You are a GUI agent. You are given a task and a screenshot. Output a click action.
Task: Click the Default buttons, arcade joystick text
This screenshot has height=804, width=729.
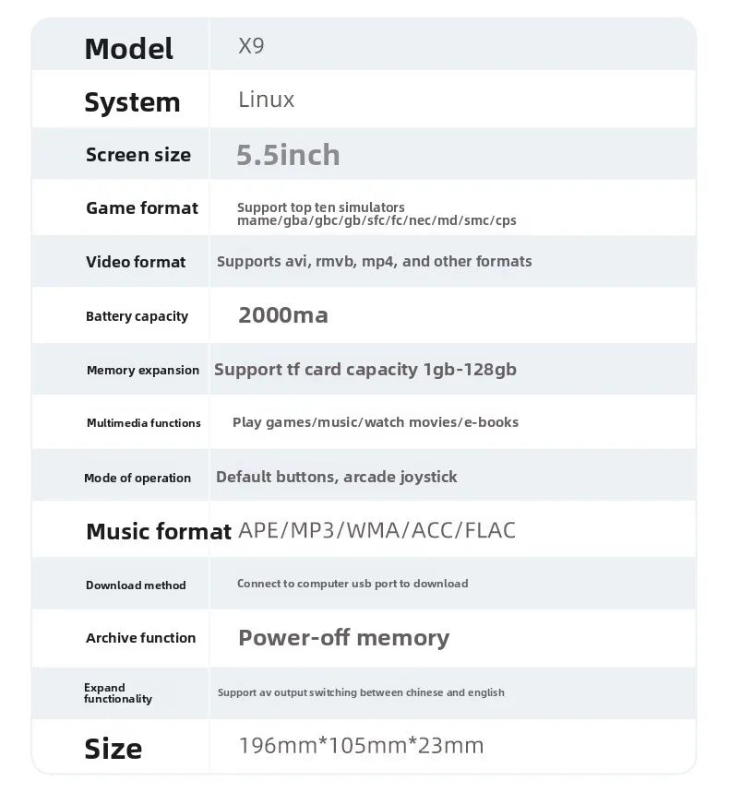[337, 477]
